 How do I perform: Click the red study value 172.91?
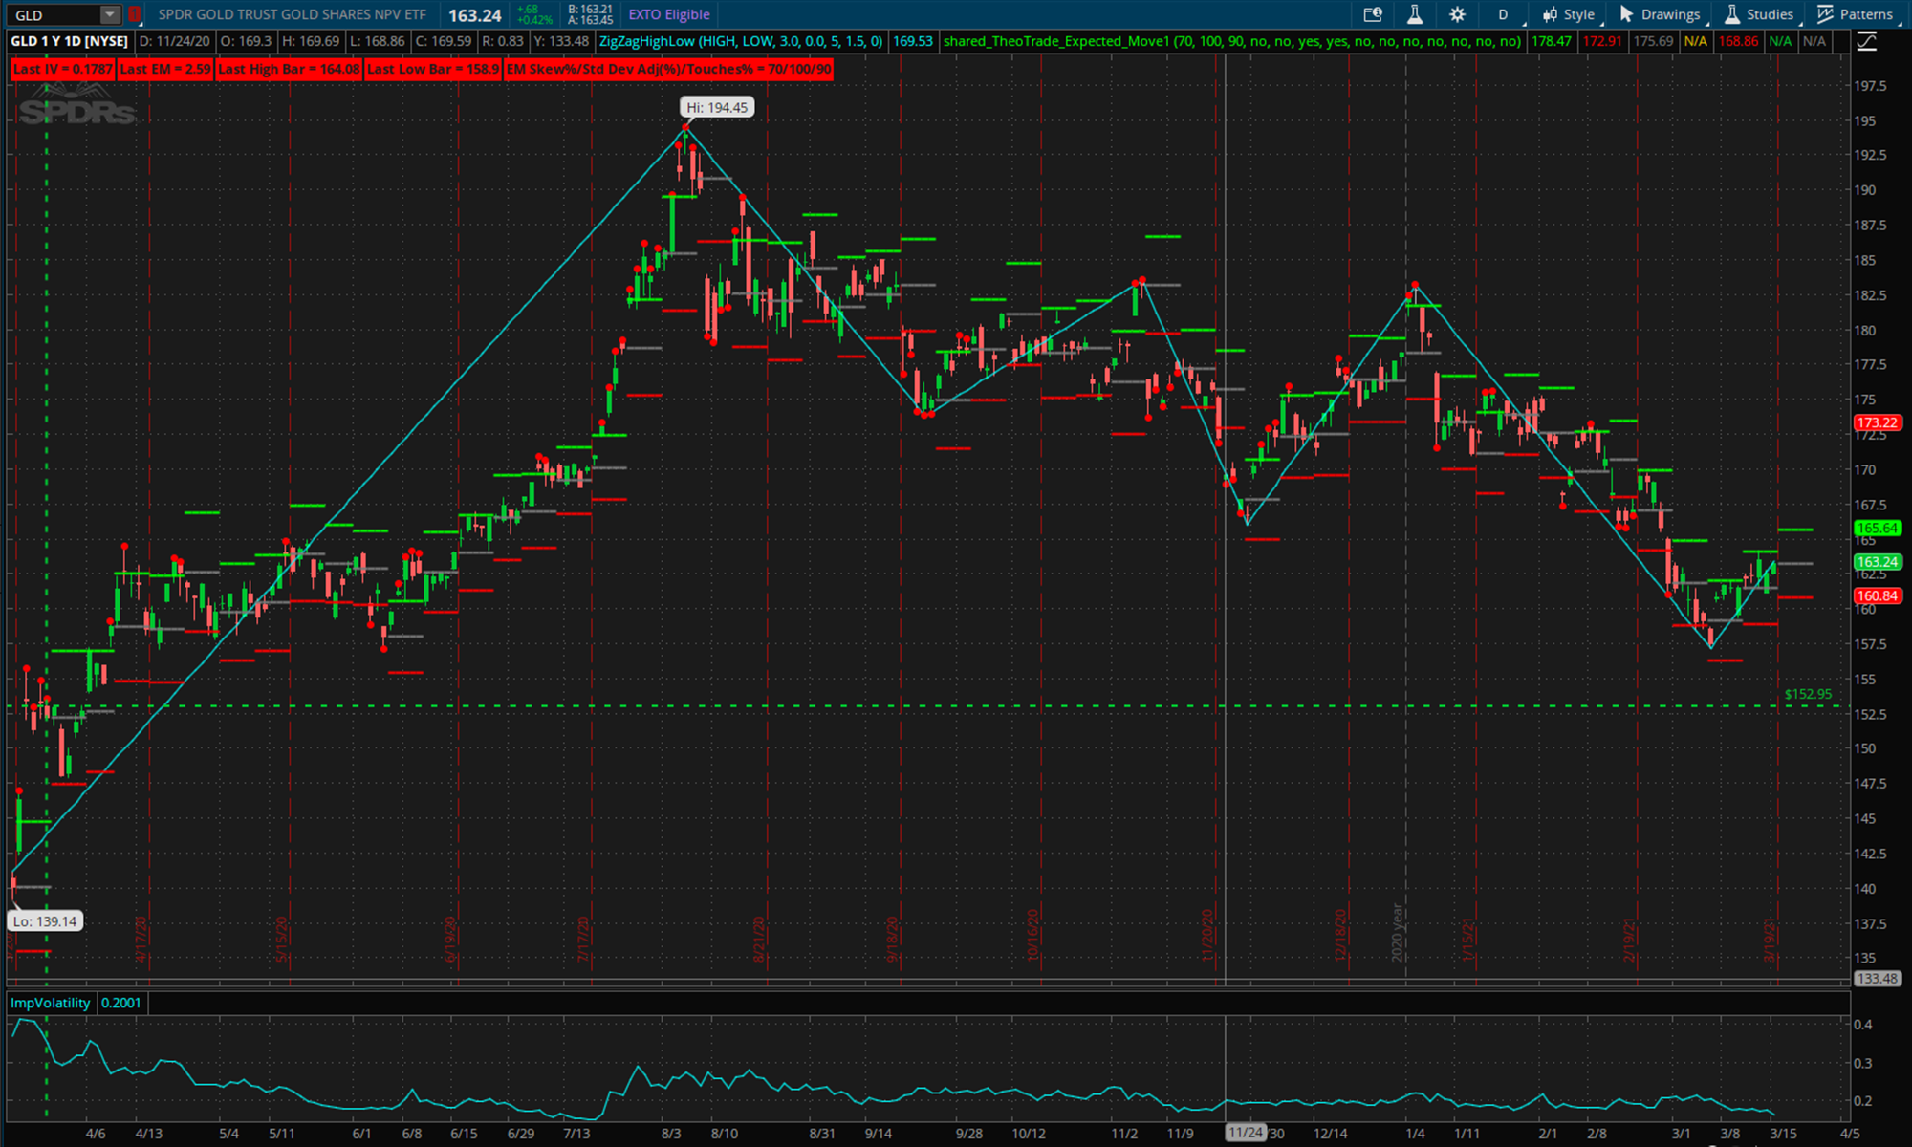1601,41
